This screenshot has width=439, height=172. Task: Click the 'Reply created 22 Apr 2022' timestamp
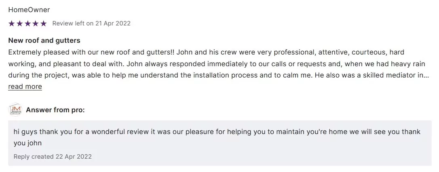[x=53, y=157]
